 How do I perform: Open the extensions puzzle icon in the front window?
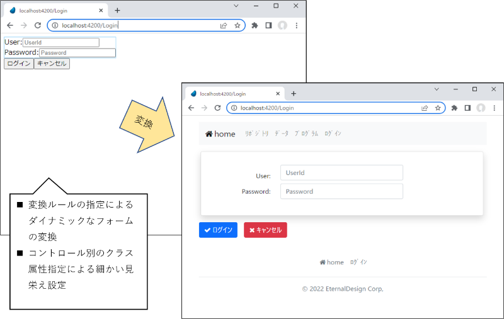[454, 108]
